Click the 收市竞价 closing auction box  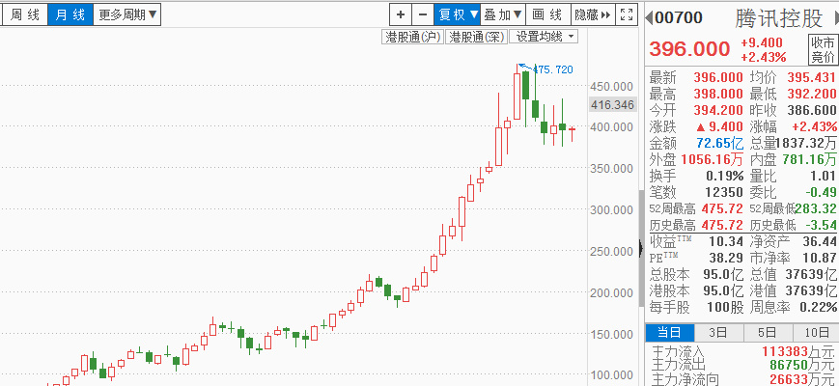coord(823,50)
